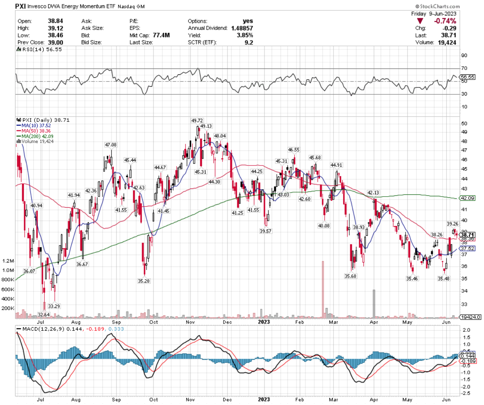
Task: Click the 19424.0 volume axis tag
Action: tap(470, 317)
